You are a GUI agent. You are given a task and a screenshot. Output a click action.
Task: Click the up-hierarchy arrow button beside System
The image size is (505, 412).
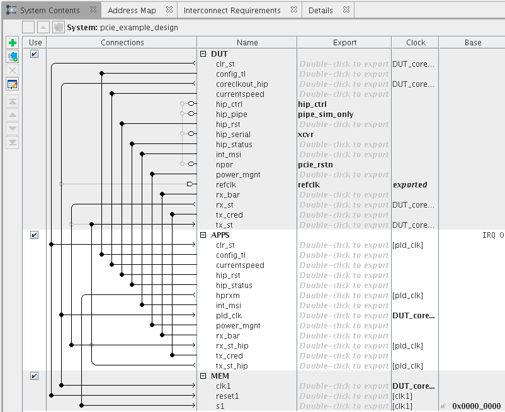pyautogui.click(x=43, y=27)
